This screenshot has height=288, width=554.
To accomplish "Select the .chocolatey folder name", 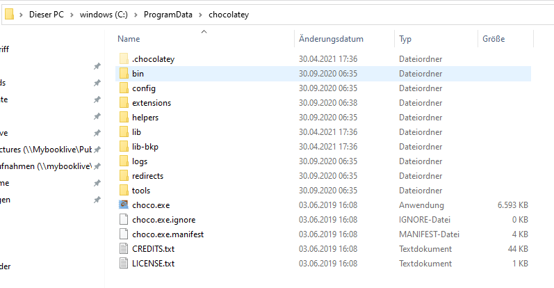I will pyautogui.click(x=154, y=59).
